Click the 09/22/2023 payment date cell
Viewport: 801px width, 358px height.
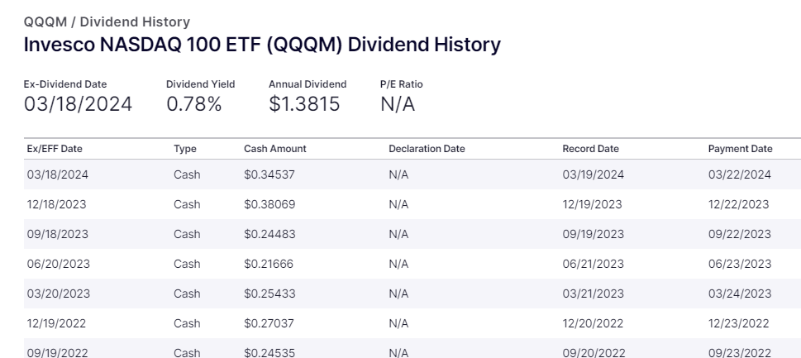click(x=739, y=234)
